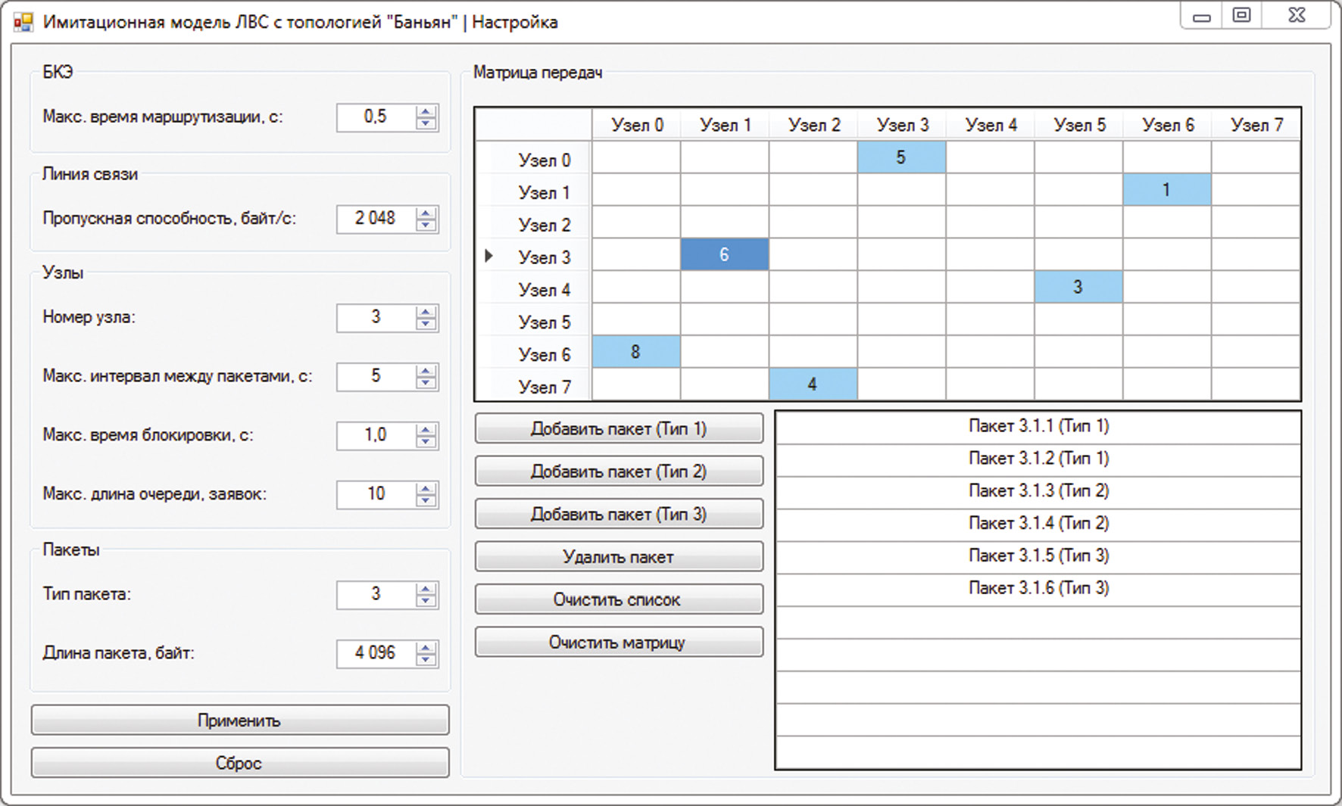This screenshot has height=806, width=1342.
Task: Select matrix cell with value 6 in Узел 3 row
Action: click(724, 255)
